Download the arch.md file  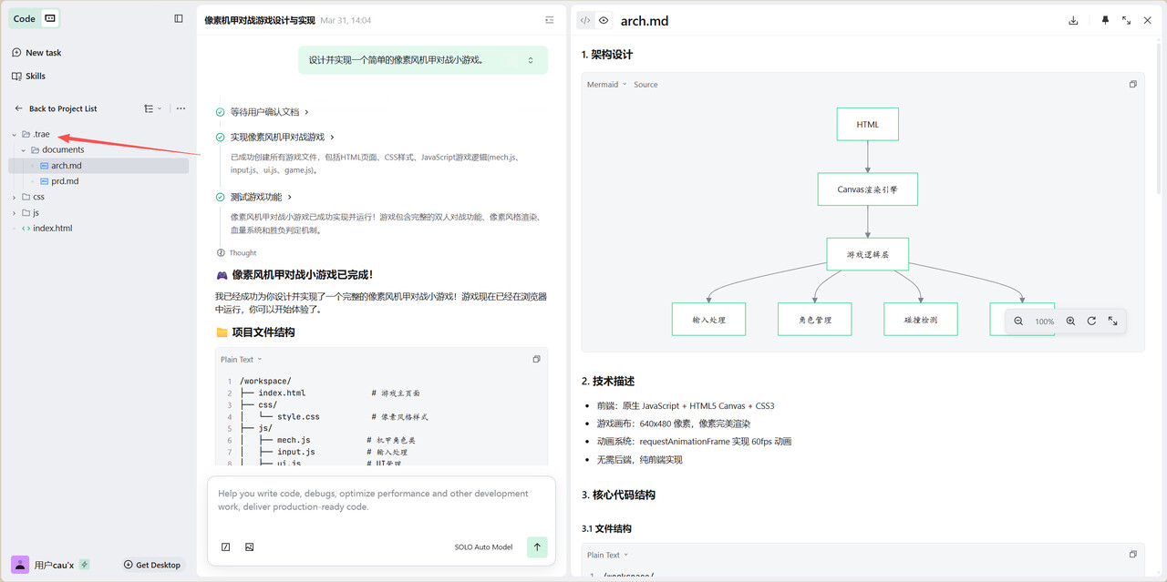pos(1073,20)
